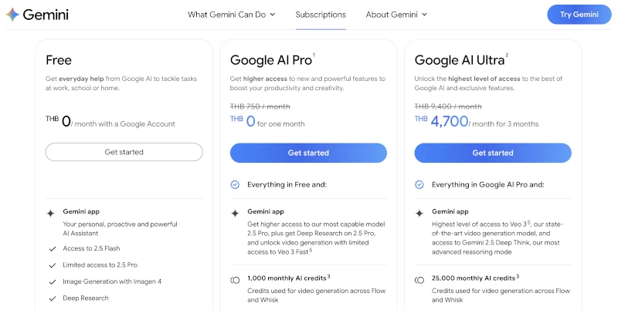The height and width of the screenshot is (310, 618).
Task: Click check badge beside Everything in Google AI Pro
Action: pyautogui.click(x=419, y=185)
